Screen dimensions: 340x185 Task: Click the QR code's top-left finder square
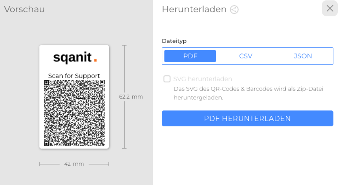pyautogui.click(x=47, y=83)
